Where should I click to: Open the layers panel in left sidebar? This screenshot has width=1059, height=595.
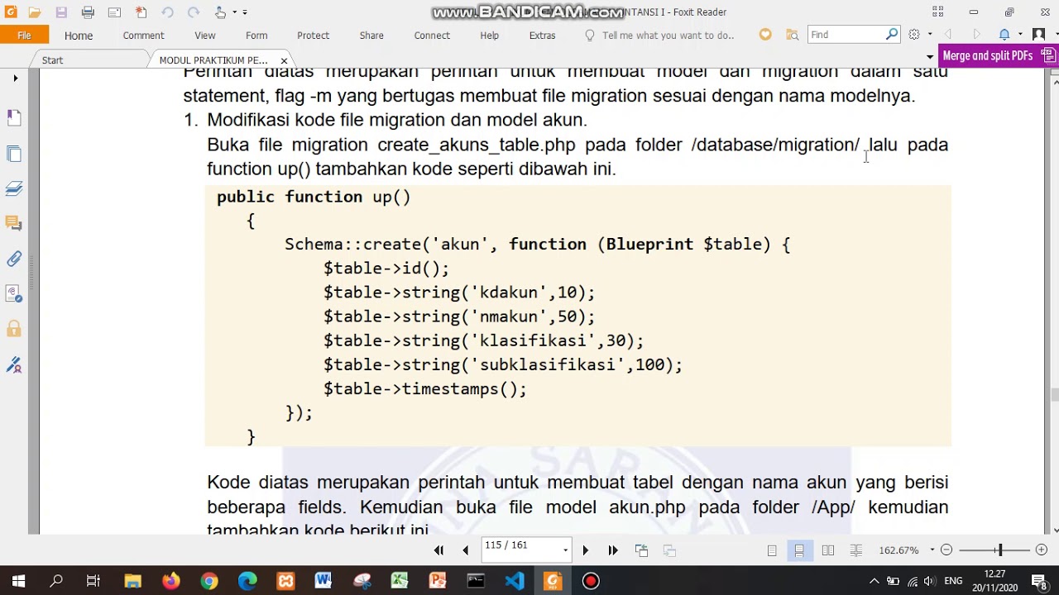(x=14, y=188)
